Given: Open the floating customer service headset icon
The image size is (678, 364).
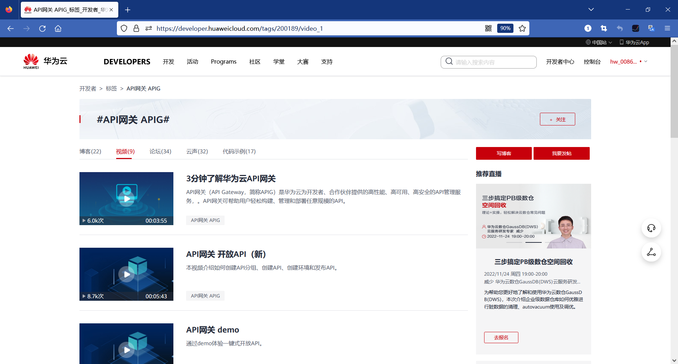Looking at the screenshot, I should (x=651, y=228).
